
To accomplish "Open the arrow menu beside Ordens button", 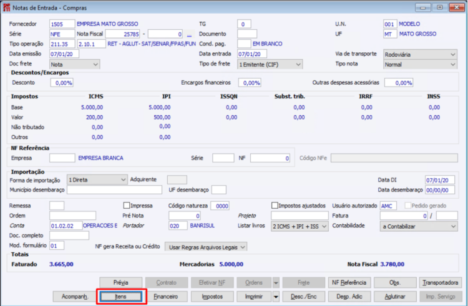I will point(276,282).
